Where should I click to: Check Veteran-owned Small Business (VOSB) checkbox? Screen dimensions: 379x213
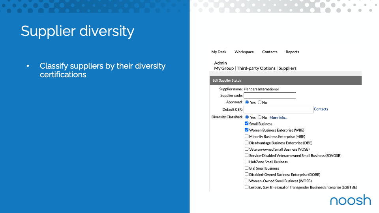click(x=246, y=149)
